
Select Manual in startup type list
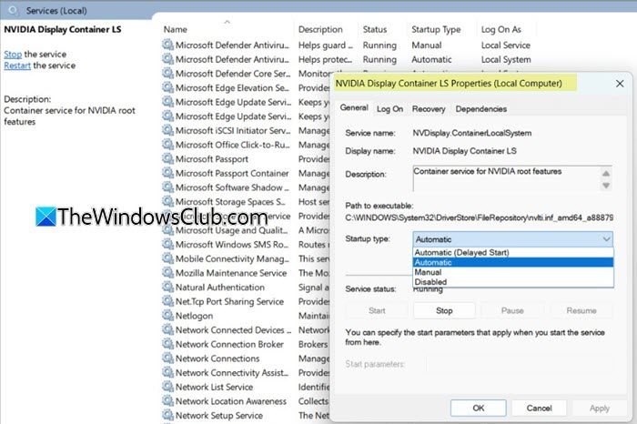(512, 272)
